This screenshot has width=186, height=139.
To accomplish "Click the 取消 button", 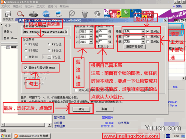I will (104, 109).
